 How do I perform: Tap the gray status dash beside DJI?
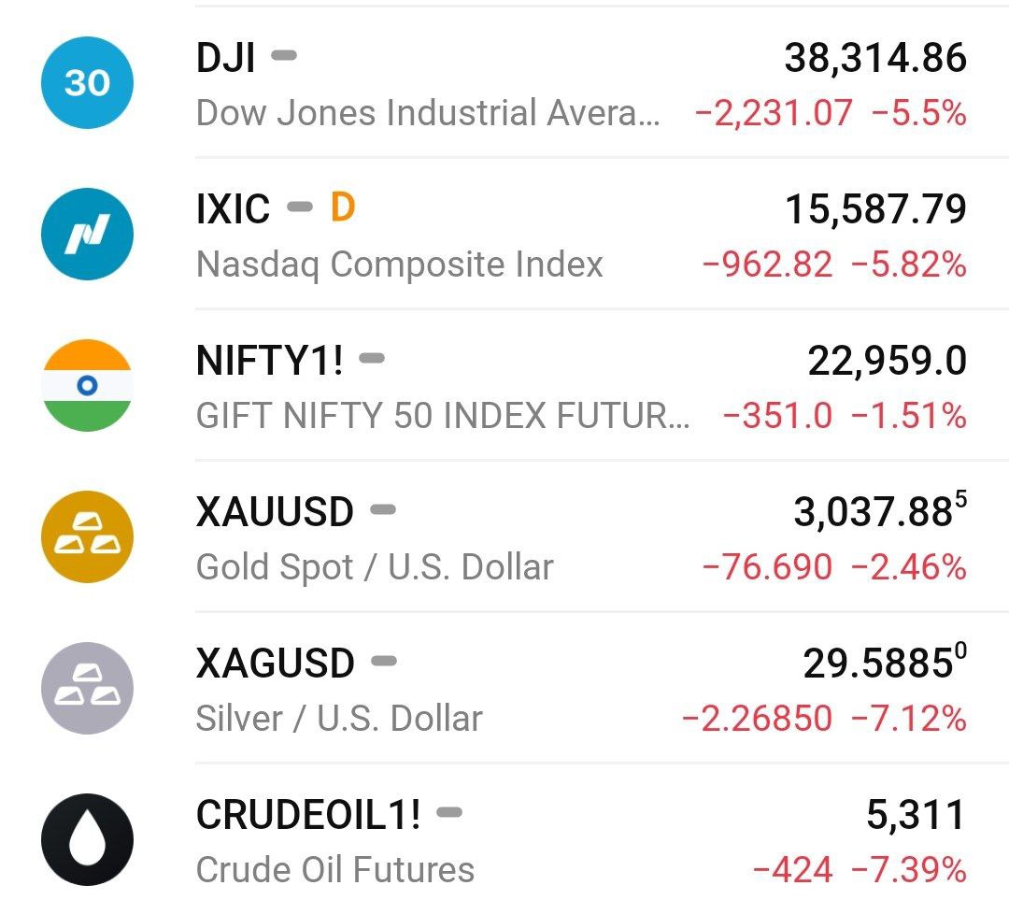pos(284,56)
